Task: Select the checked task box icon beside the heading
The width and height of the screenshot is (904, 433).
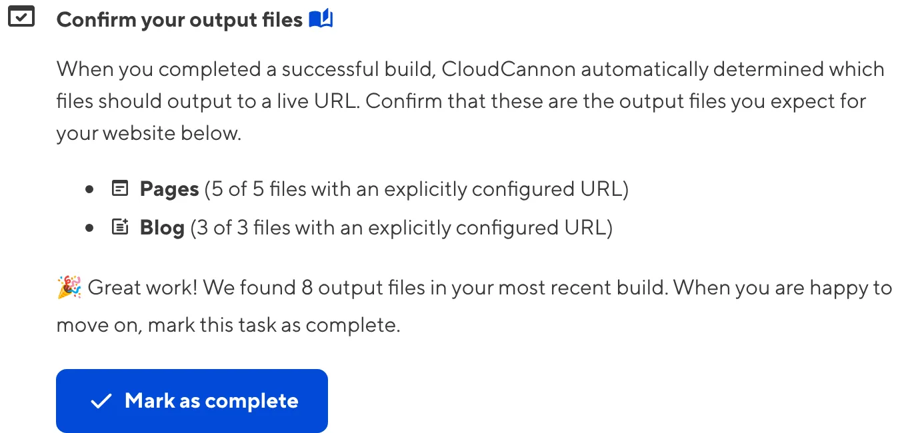Action: 22,17
